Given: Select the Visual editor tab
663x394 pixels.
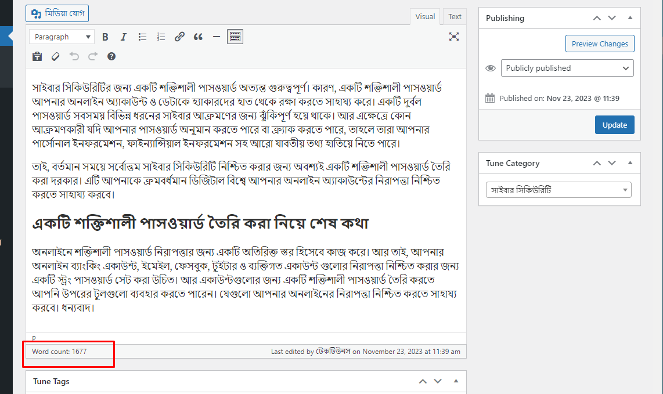Looking at the screenshot, I should pos(425,17).
